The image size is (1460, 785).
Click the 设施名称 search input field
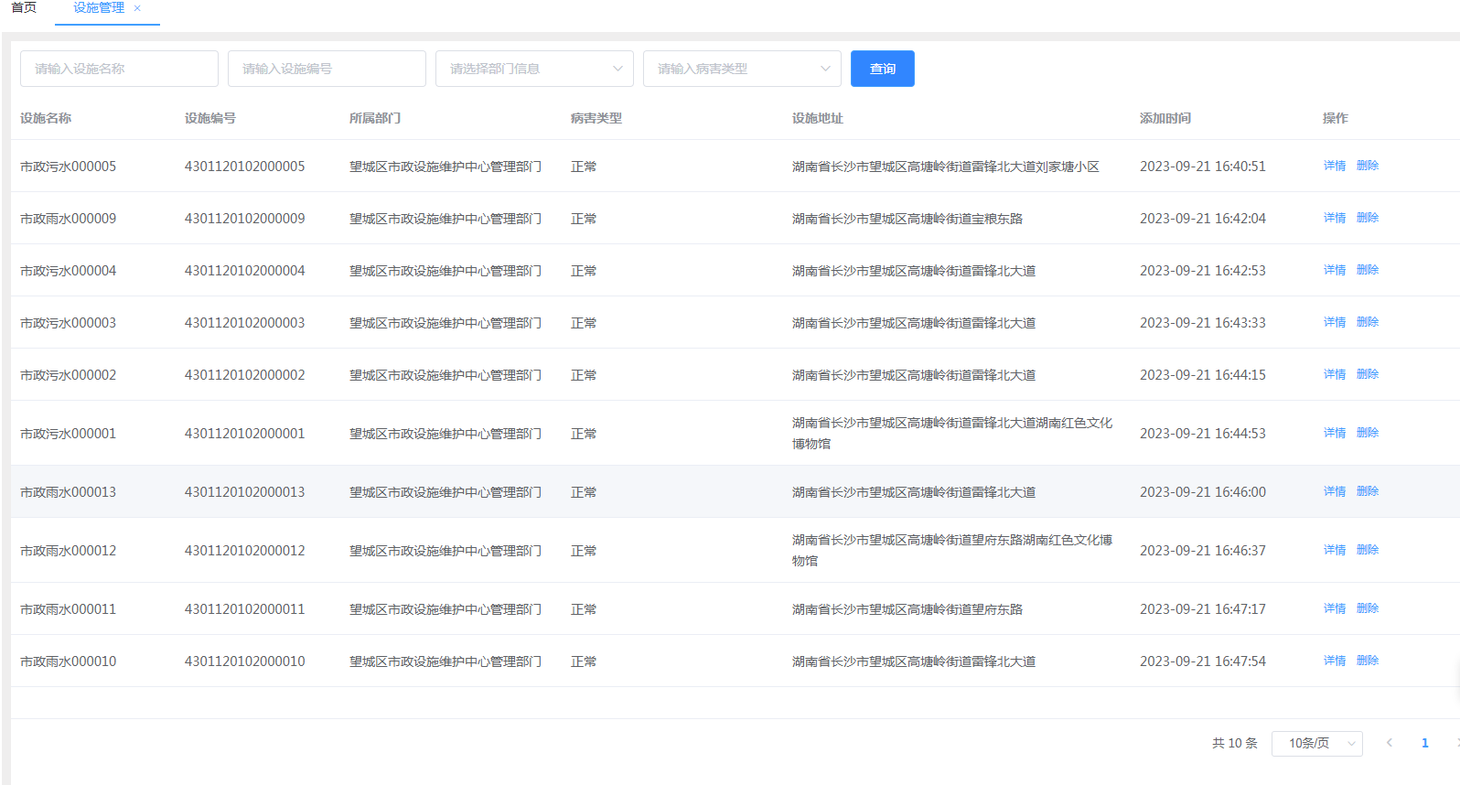point(119,69)
